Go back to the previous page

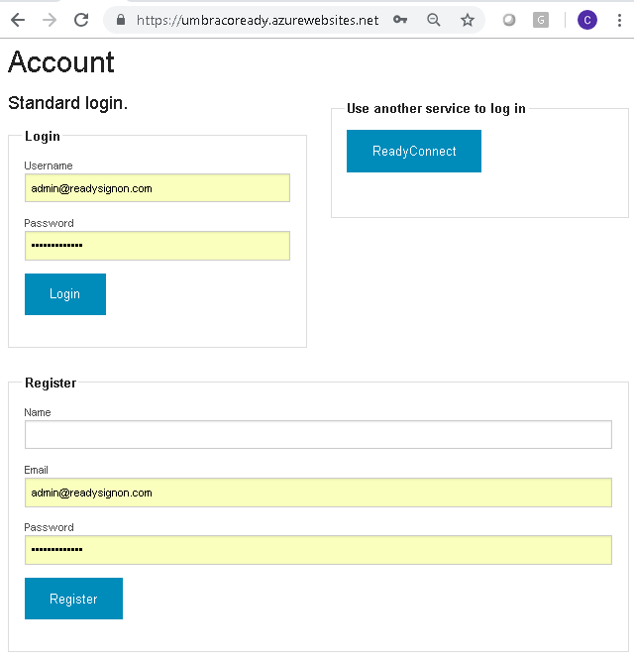tap(18, 20)
